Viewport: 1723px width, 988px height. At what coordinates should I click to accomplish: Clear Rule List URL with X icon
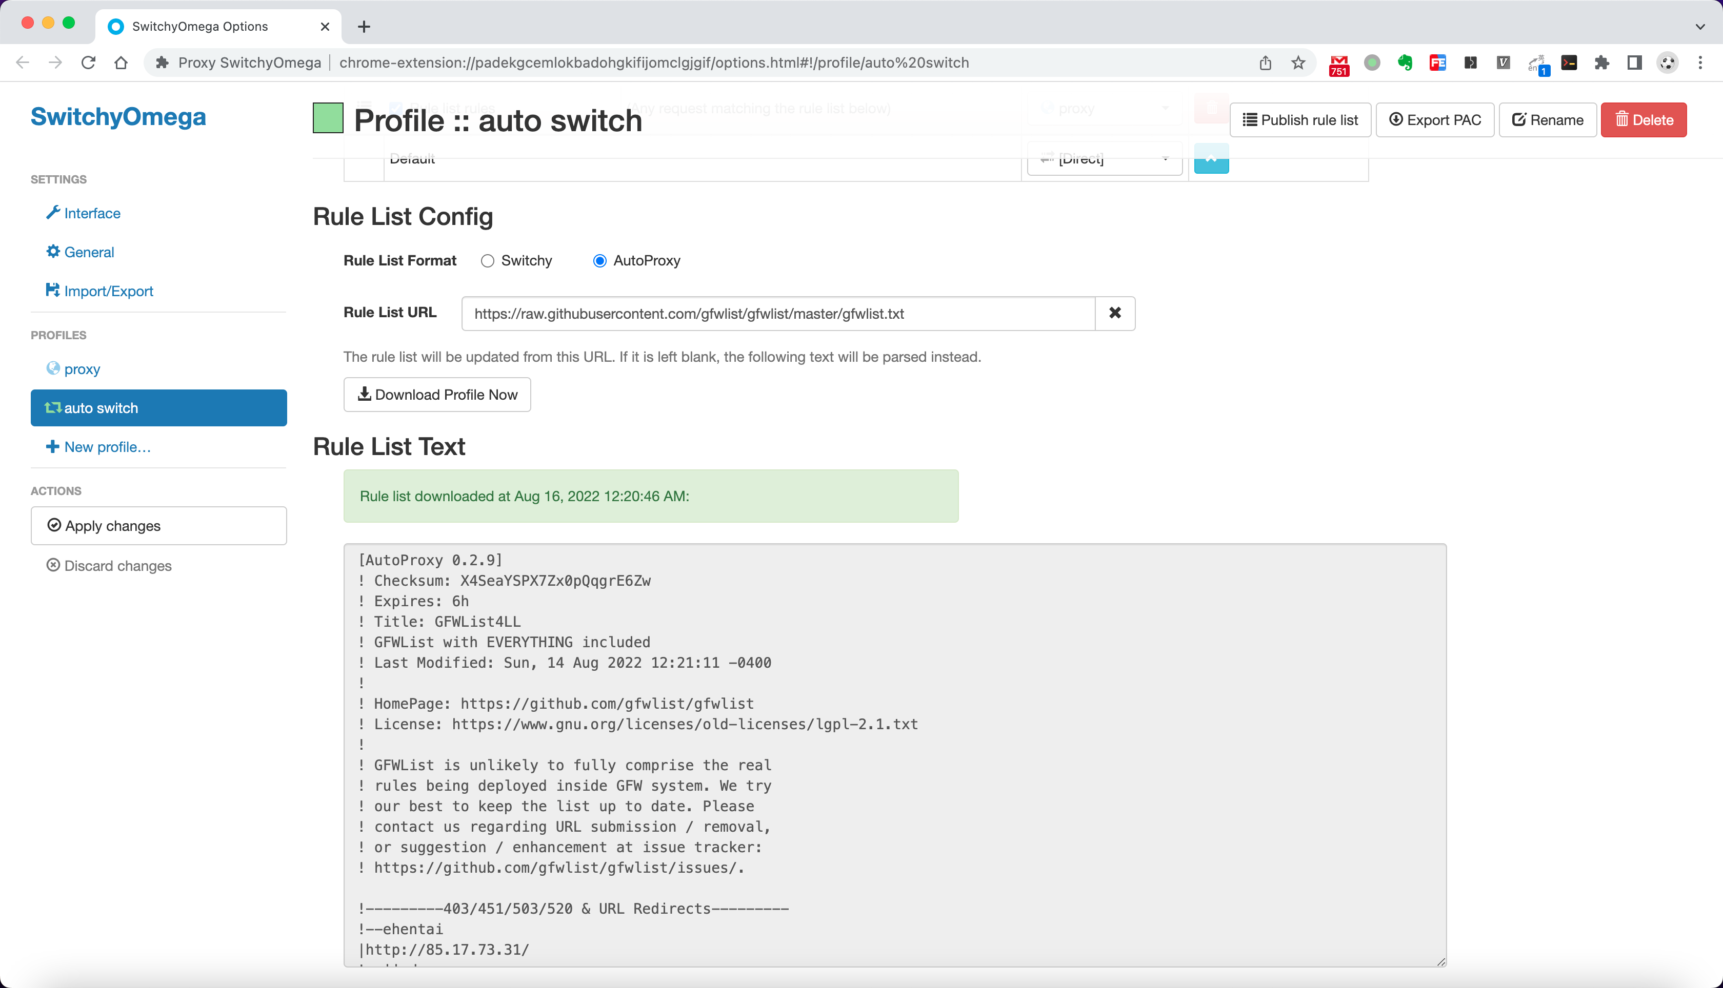[1115, 313]
